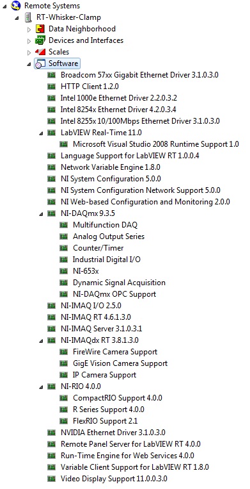Select NI-DAQmx OPC Support entry
250x489 pixels.
pyautogui.click(x=114, y=294)
